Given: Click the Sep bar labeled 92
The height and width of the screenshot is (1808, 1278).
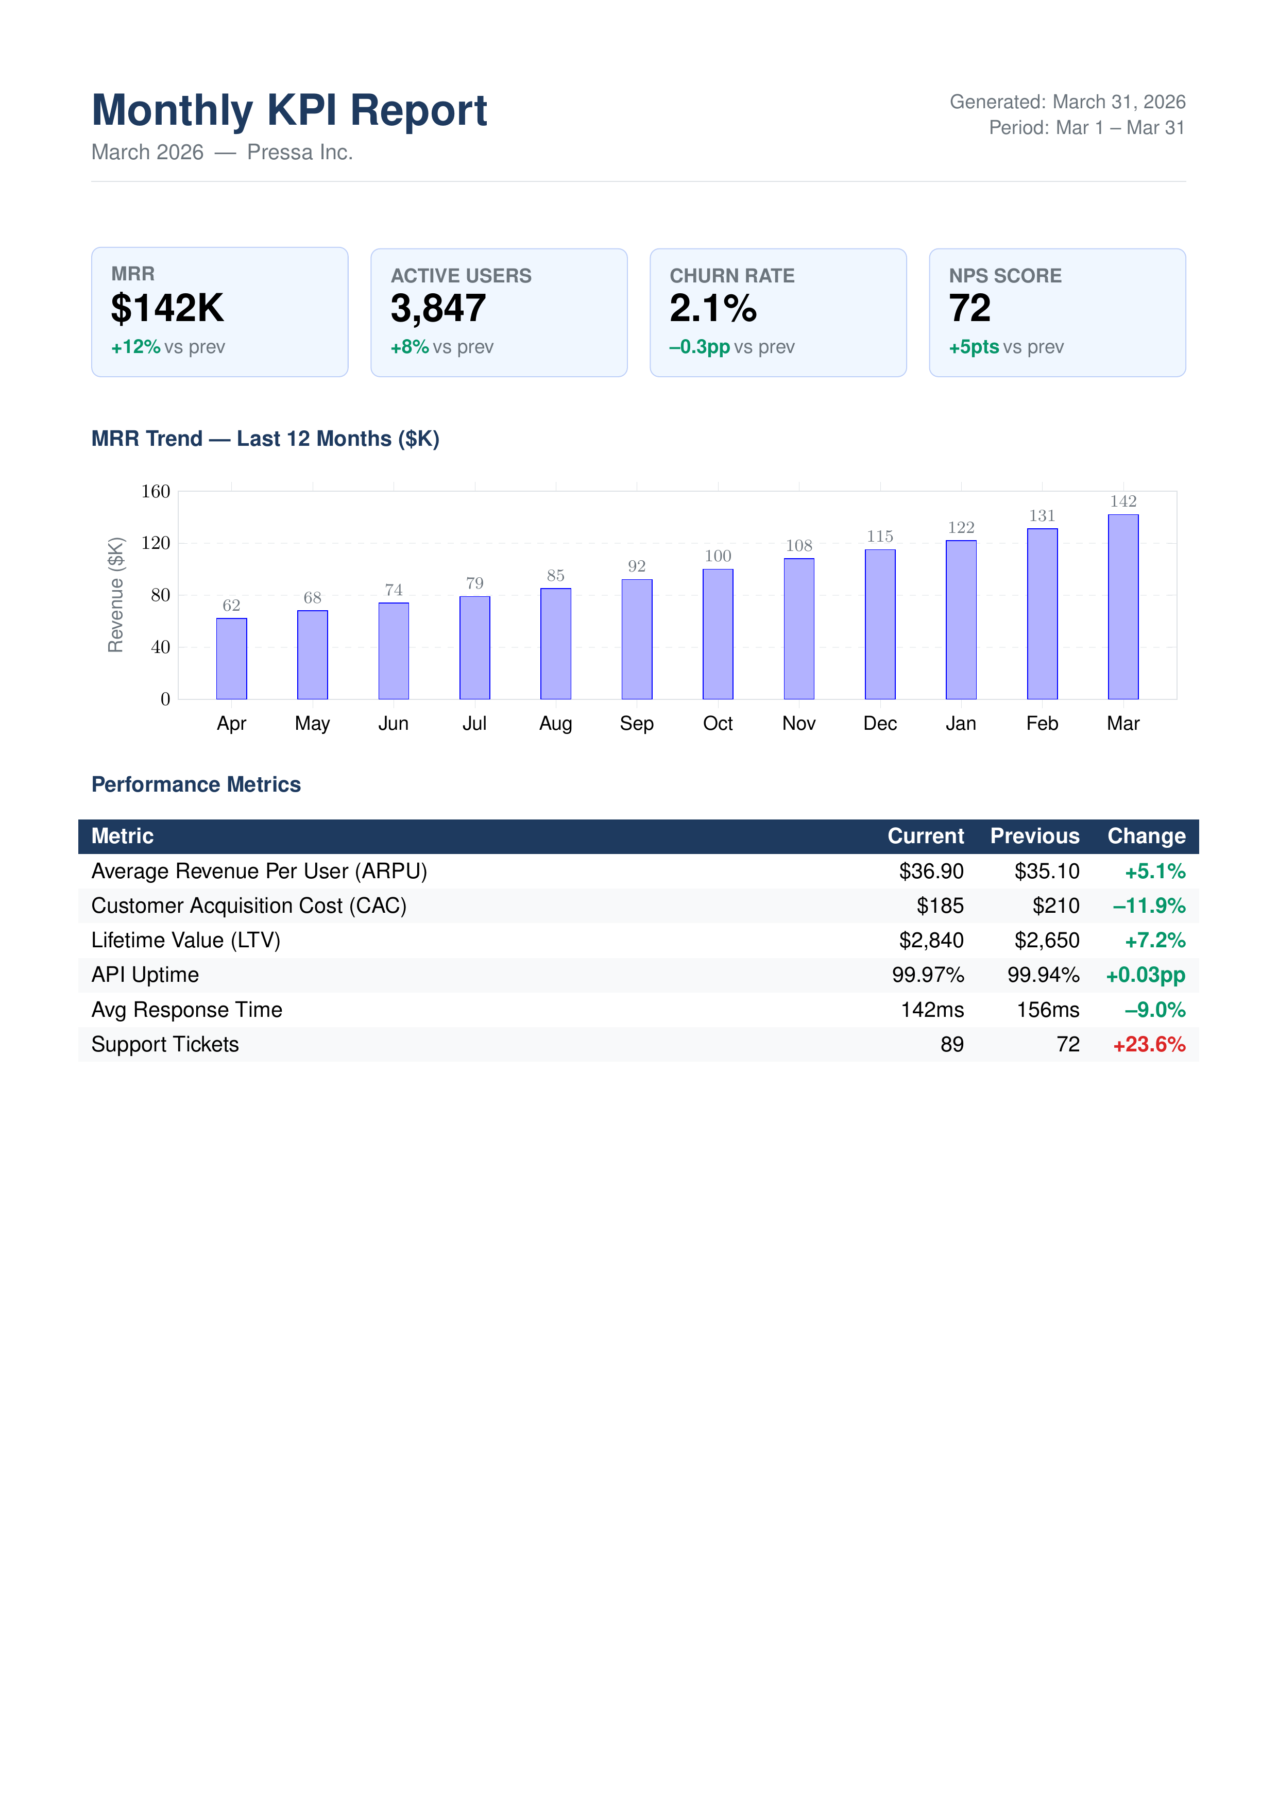Looking at the screenshot, I should pos(637,640).
